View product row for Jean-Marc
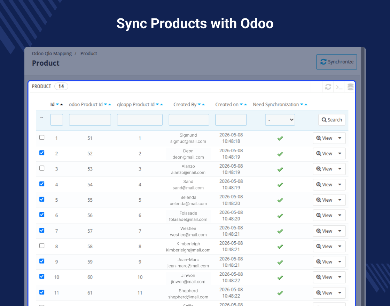The height and width of the screenshot is (306, 390). (x=324, y=262)
